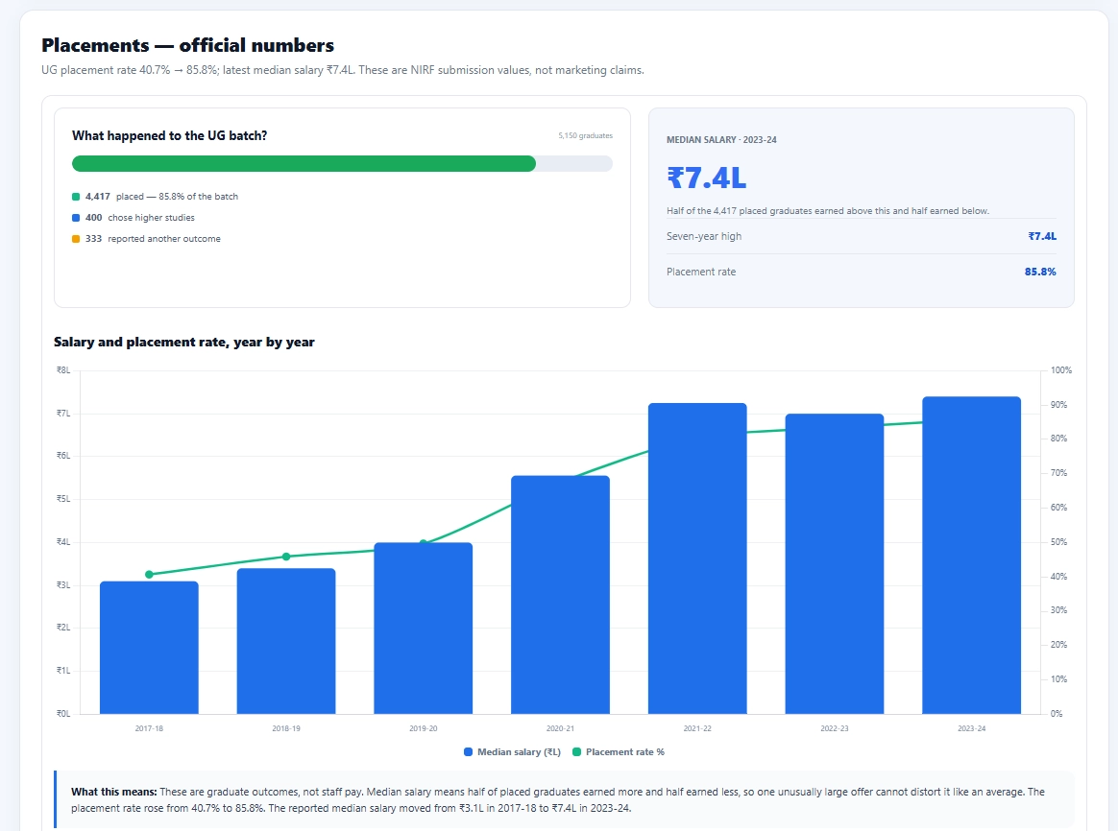
Task: Click the 'Placements — official numbers' heading
Action: (x=187, y=45)
